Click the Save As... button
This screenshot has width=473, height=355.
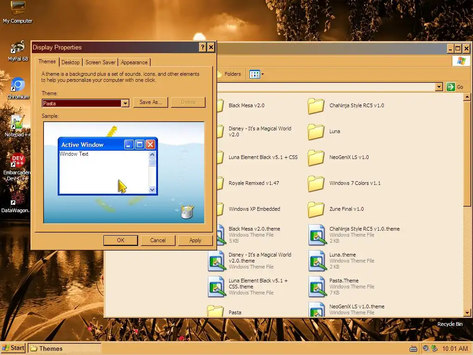(x=151, y=102)
